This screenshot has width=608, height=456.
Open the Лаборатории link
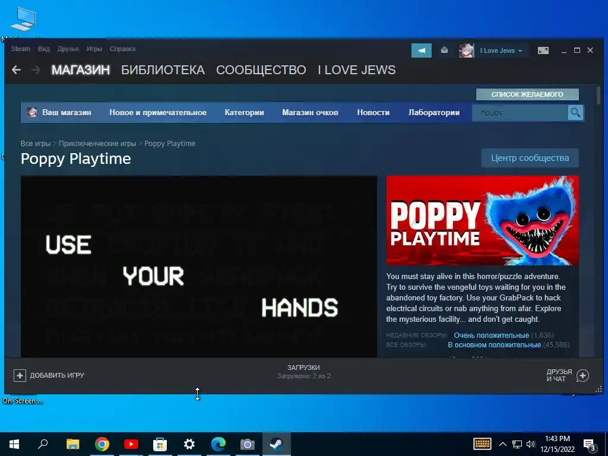tap(434, 112)
